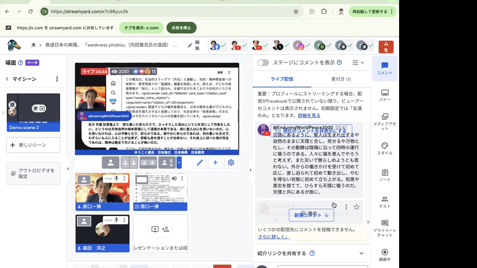This screenshot has width=477, height=268.
Task: Star the 花と太郎 comment
Action: click(x=356, y=207)
